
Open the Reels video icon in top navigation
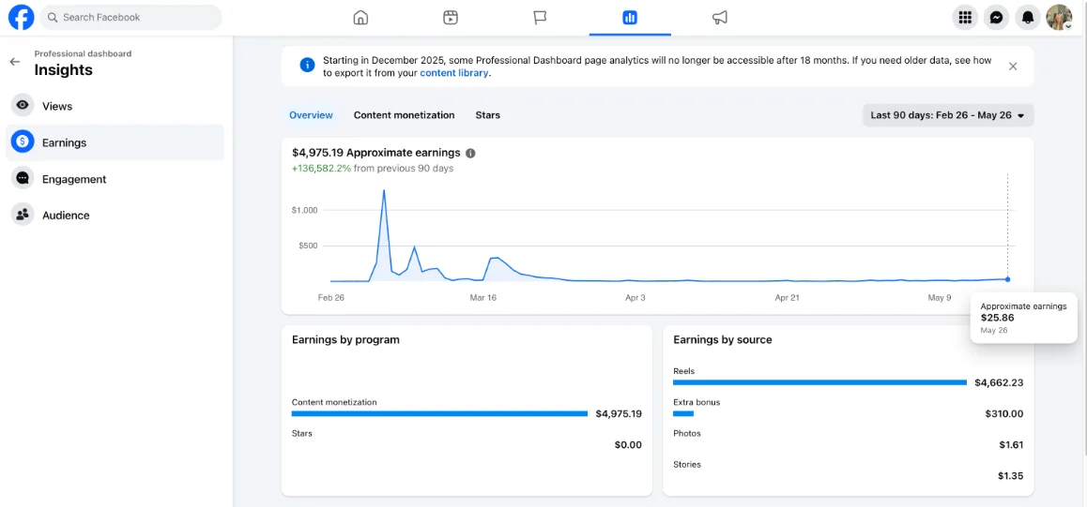point(451,17)
